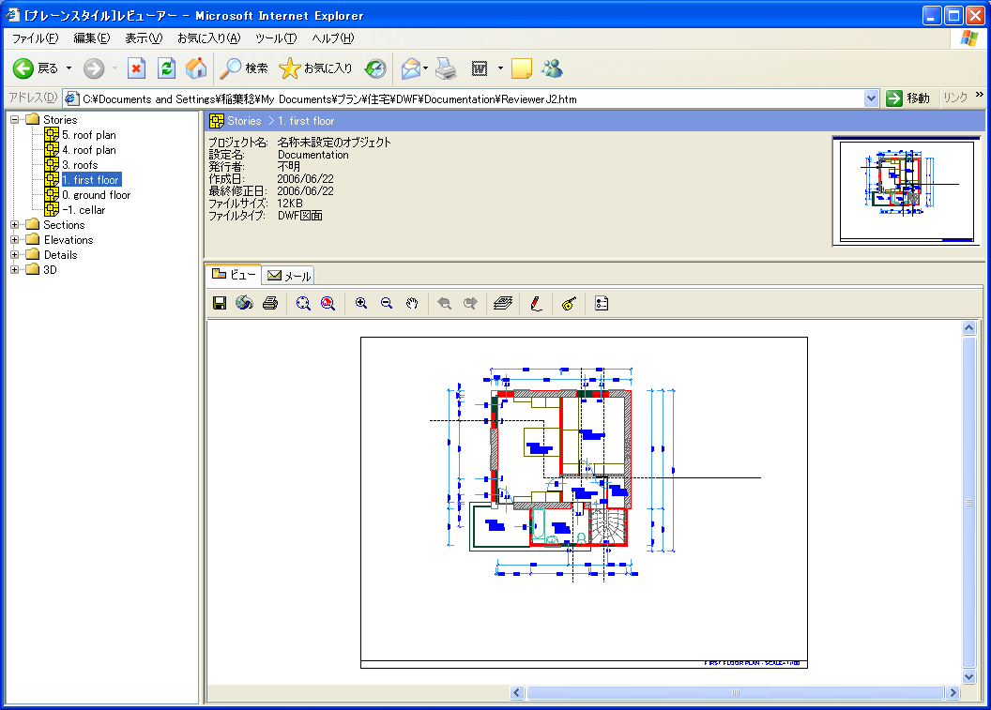Click the Save floppy disk icon in viewer toolbar

pyautogui.click(x=220, y=303)
